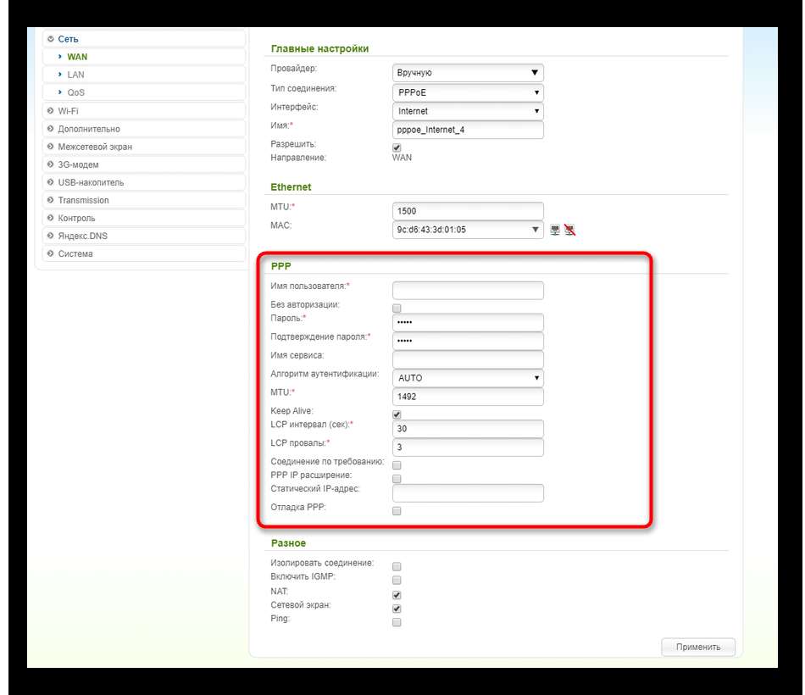Expand the Wi-Fi menu section
Viewport: 805px width, 695px height.
[144, 111]
